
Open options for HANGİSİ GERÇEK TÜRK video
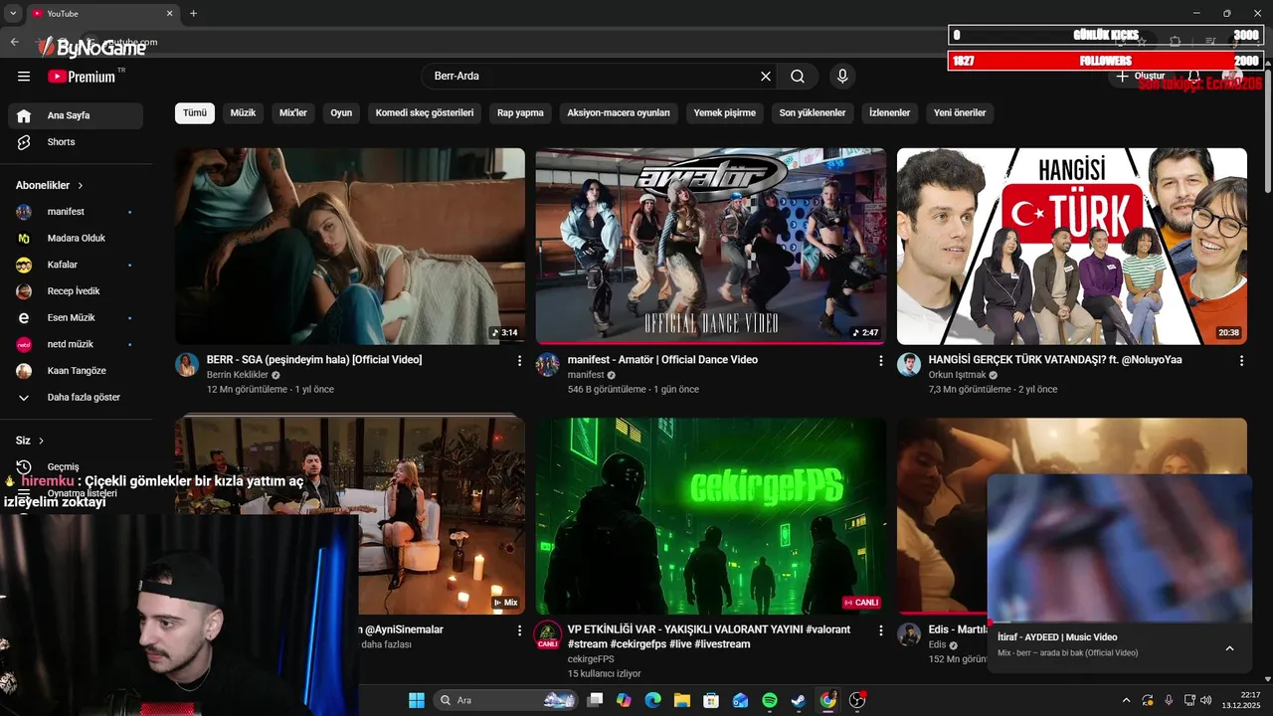(1241, 361)
